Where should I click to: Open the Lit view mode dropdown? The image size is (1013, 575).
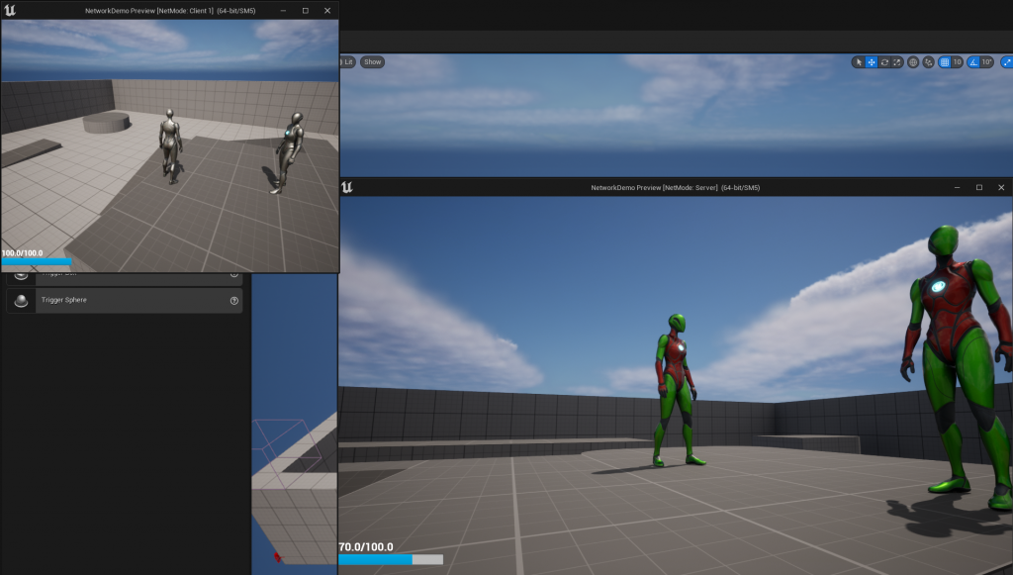click(x=347, y=62)
